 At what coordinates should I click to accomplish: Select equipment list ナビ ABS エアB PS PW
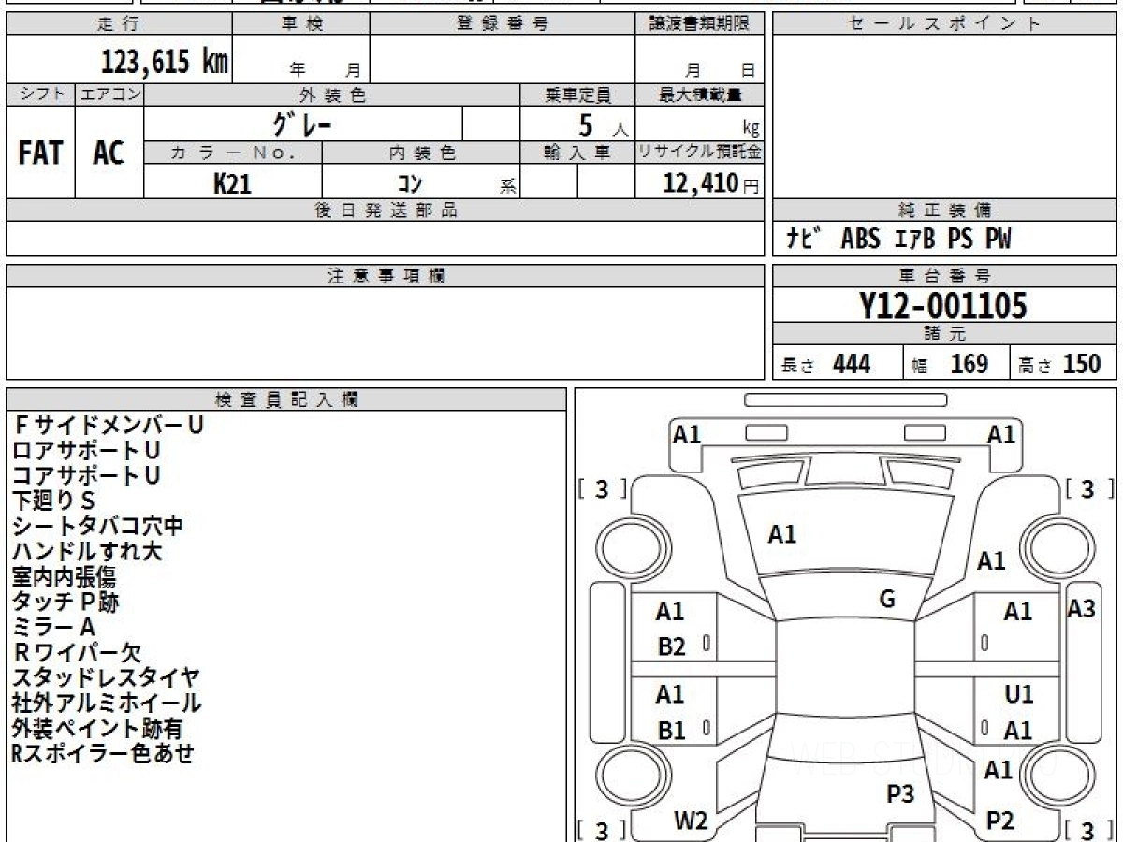point(898,240)
